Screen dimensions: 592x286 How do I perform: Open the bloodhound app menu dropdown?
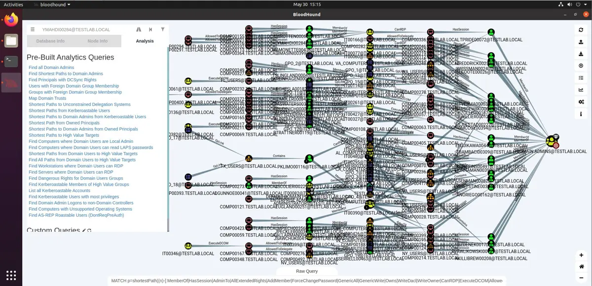[55, 4]
